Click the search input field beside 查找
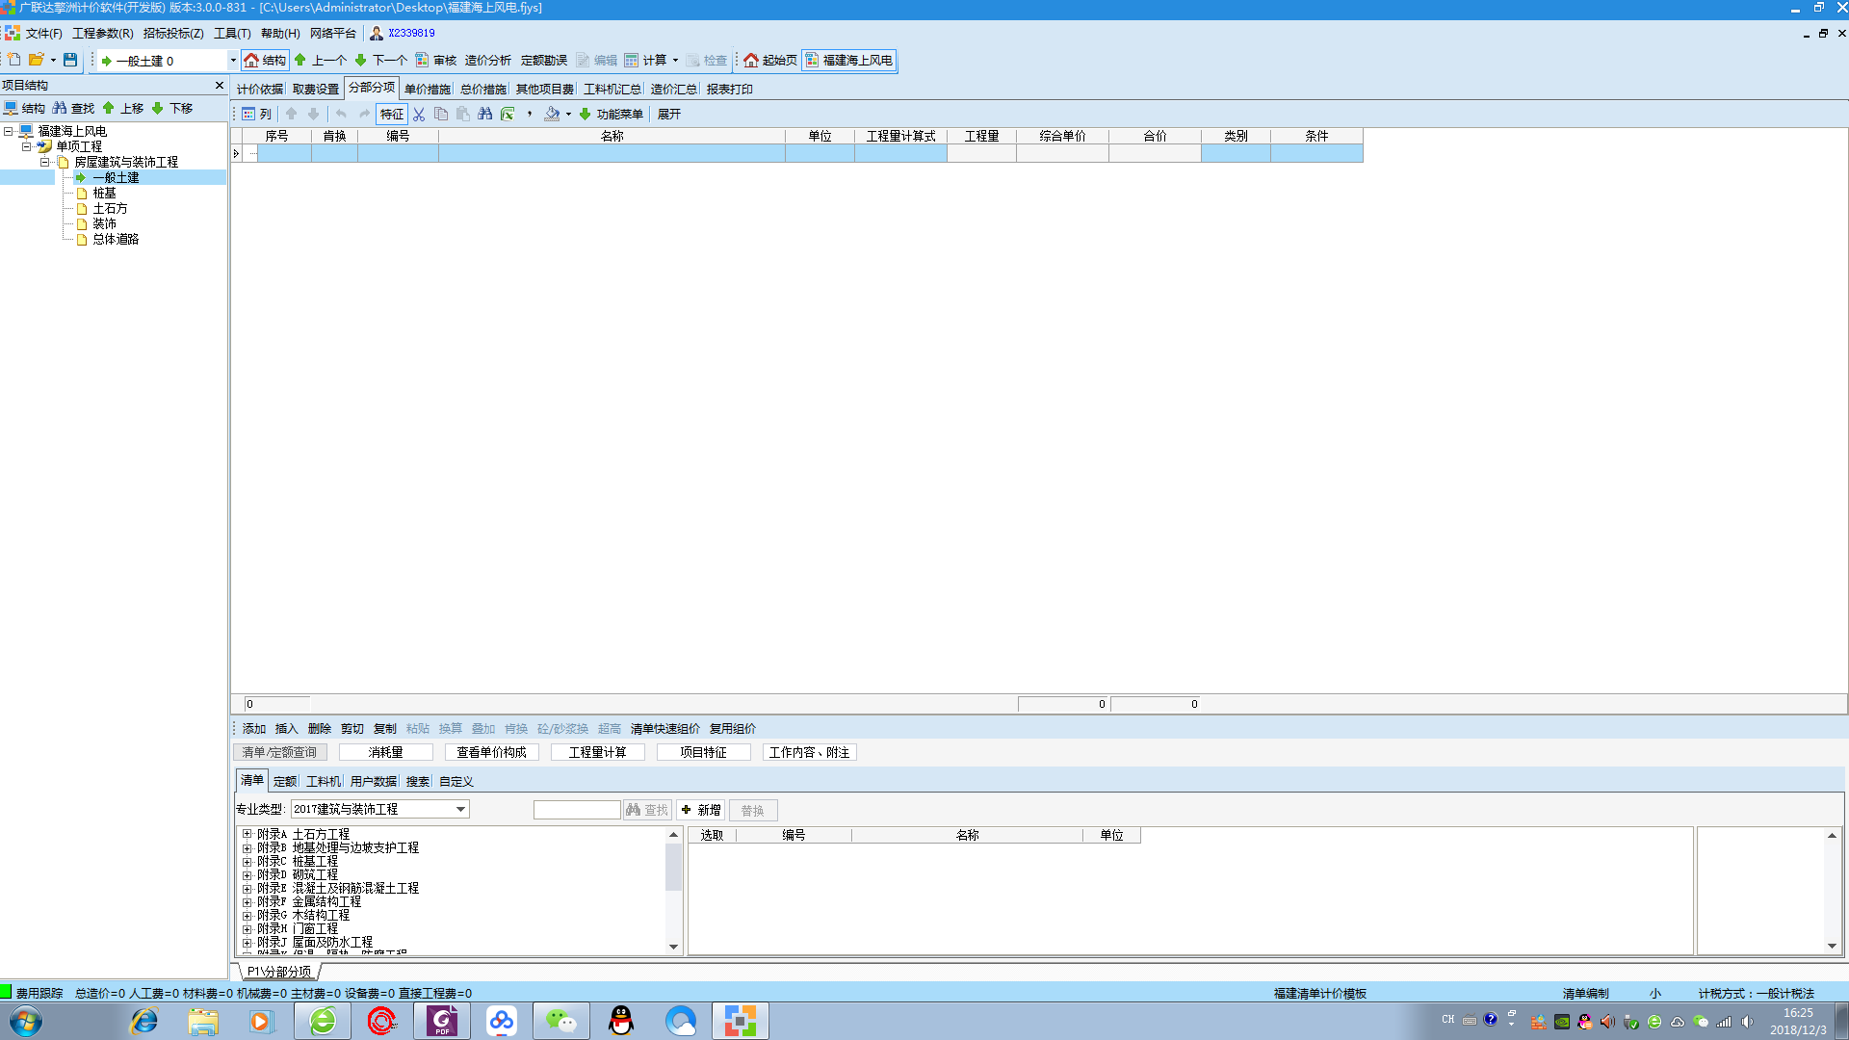 tap(577, 810)
